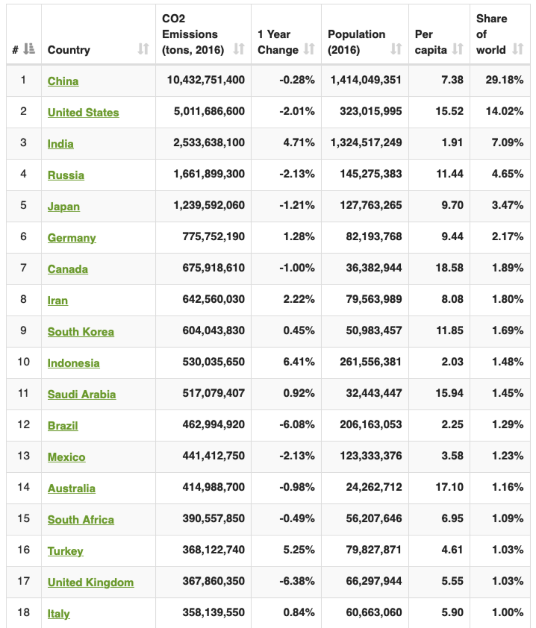
Task: Open the China country link
Action: [x=63, y=81]
